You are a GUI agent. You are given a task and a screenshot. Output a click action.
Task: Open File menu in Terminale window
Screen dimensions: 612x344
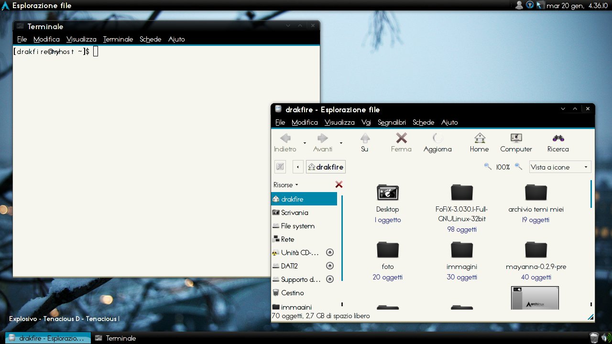pyautogui.click(x=22, y=39)
